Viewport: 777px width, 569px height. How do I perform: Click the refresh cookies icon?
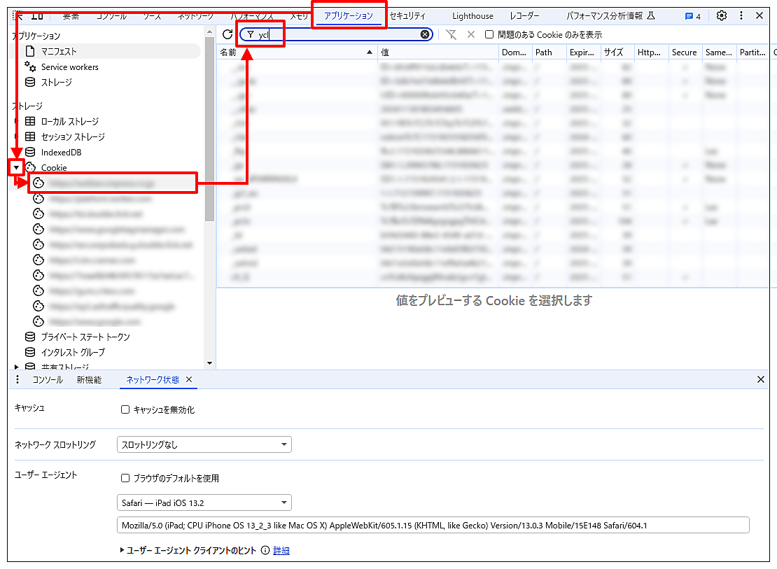point(227,34)
